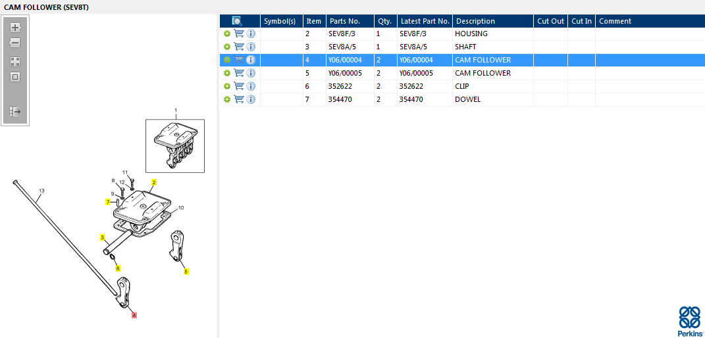This screenshot has height=338, width=705.
Task: Select callout 5 on the diagram
Action: pyautogui.click(x=186, y=271)
